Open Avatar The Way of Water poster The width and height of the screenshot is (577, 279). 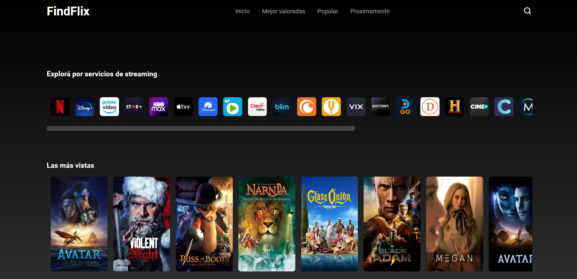pyautogui.click(x=79, y=224)
